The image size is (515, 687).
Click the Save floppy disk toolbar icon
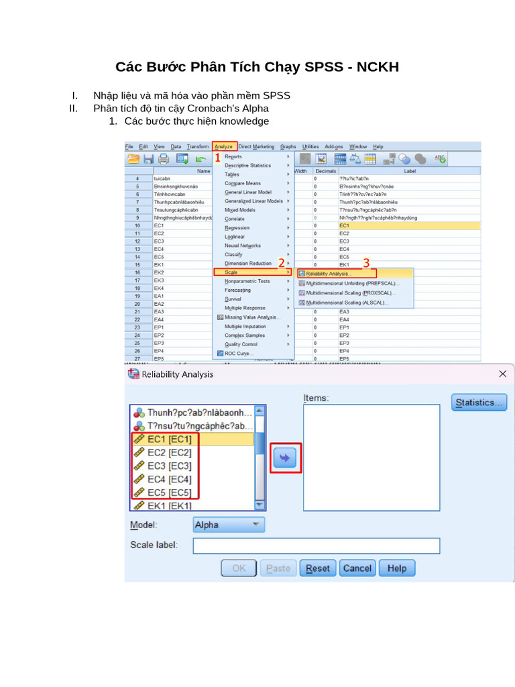click(x=148, y=159)
